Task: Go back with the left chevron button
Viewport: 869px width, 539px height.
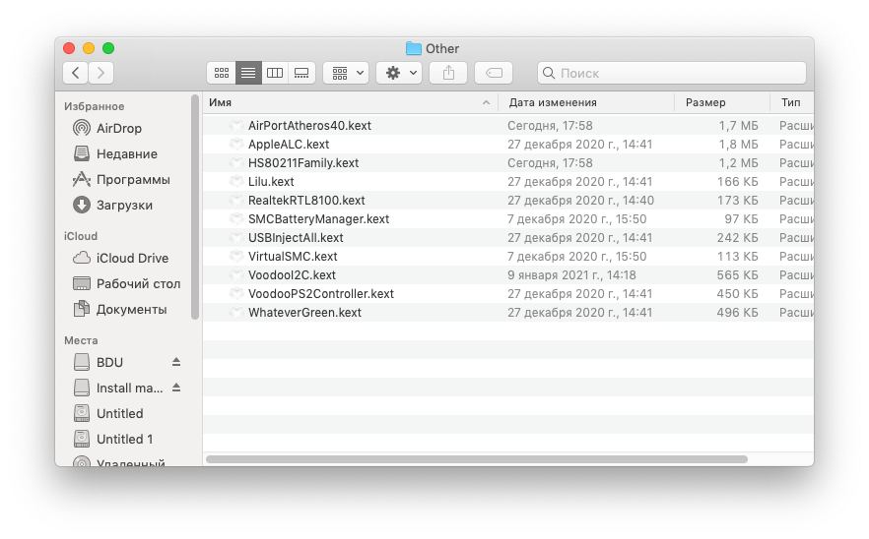Action: pyautogui.click(x=75, y=73)
